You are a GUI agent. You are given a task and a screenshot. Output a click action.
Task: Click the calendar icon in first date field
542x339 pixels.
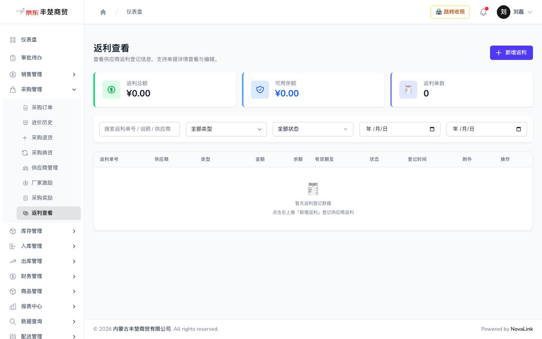tap(432, 129)
